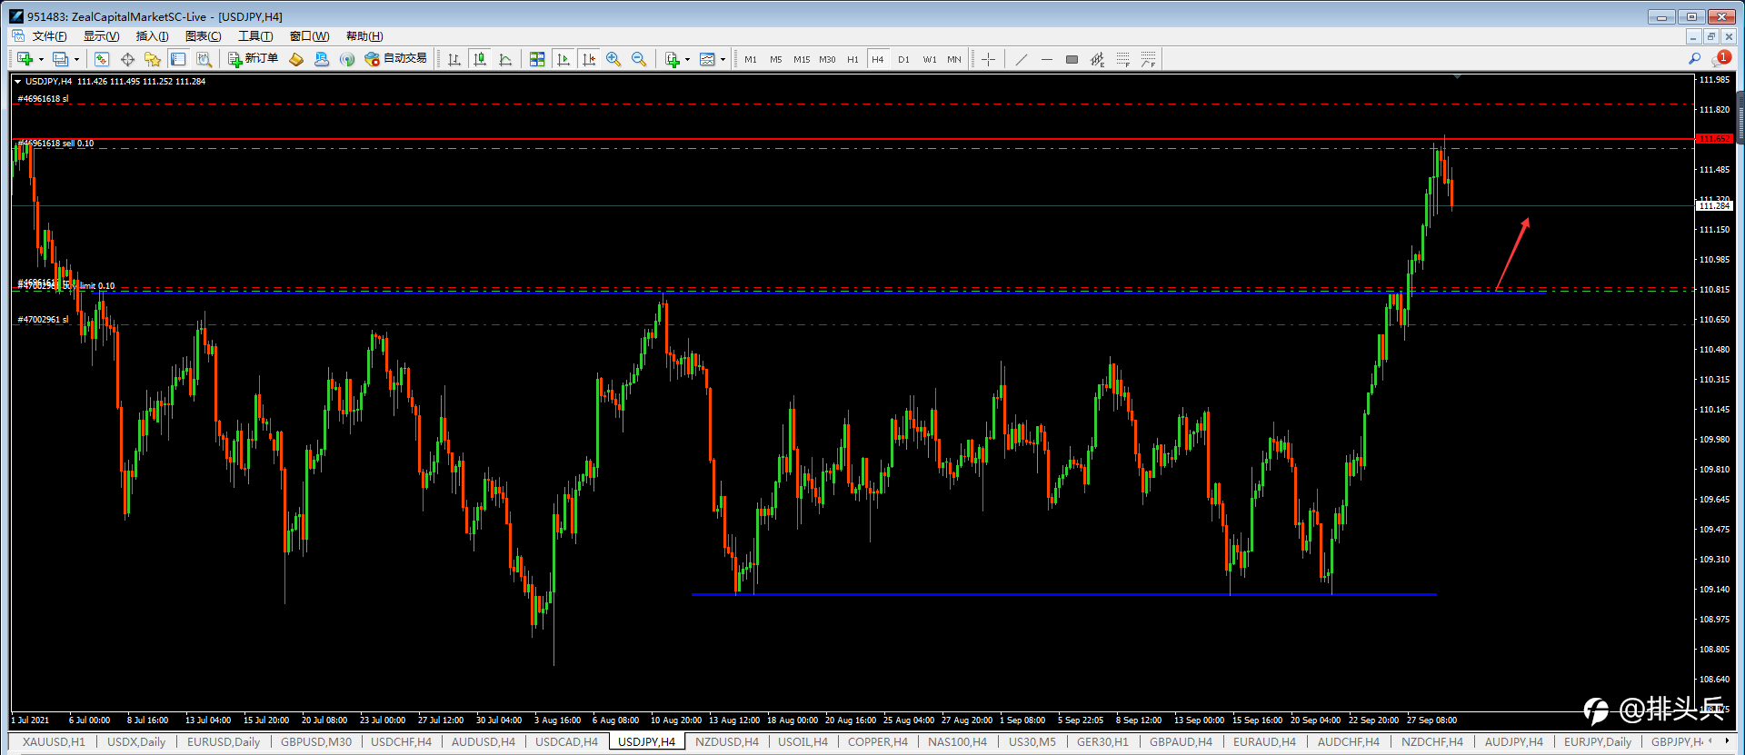Open the chat notification icon with badge
The image size is (1745, 755).
1720,58
